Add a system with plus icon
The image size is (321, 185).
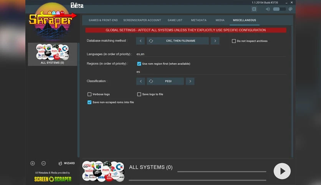click(x=33, y=163)
